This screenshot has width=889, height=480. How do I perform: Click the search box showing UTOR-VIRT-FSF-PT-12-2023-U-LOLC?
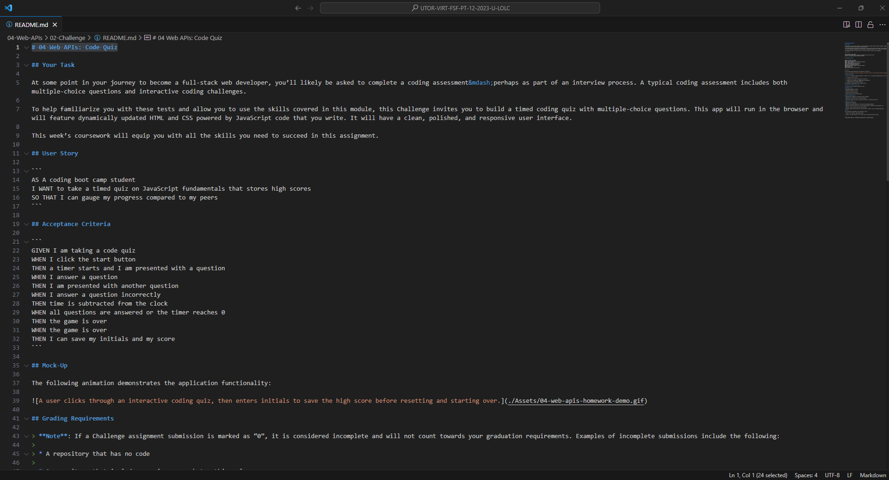[460, 8]
